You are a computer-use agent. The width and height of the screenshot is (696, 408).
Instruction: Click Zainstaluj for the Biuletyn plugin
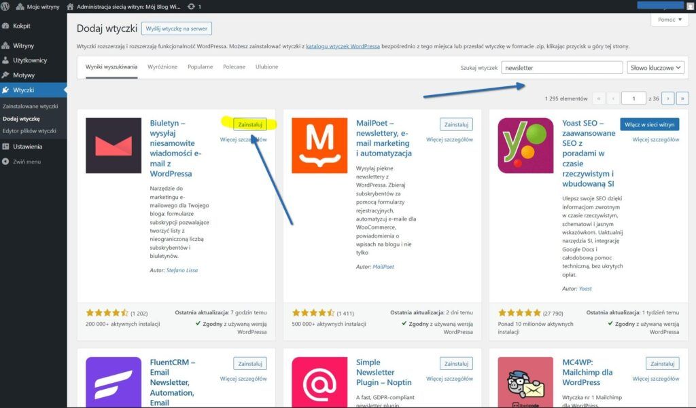coord(250,125)
